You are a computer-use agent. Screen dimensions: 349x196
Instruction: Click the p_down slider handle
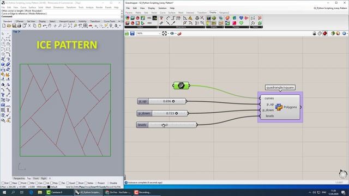tap(176, 113)
